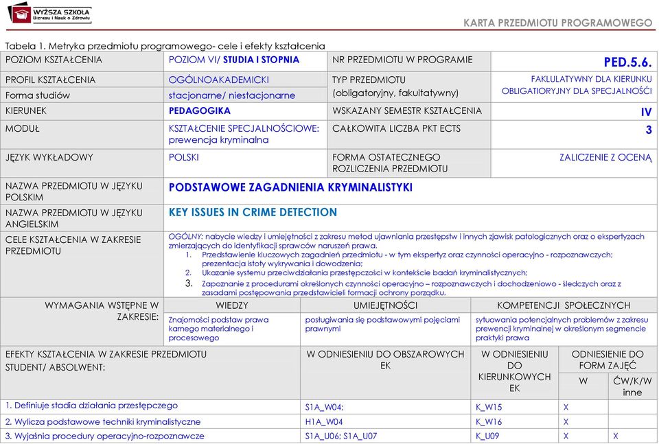Click the 'JĘZYK WYKŁADOWY' label
This screenshot has height=444, width=659.
49,158
